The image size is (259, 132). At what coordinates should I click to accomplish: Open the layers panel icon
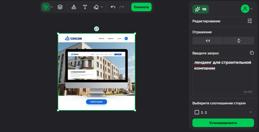(60, 7)
